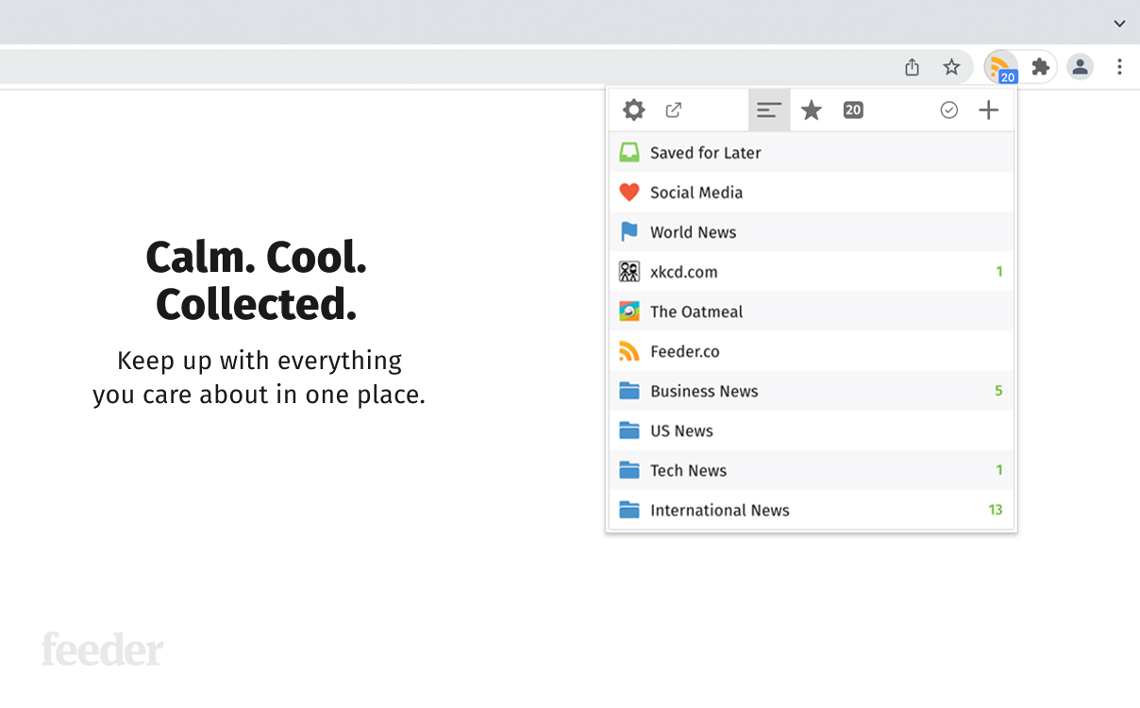The height and width of the screenshot is (708, 1140).
Task: Open the Chrome profile avatar
Action: 1080,67
